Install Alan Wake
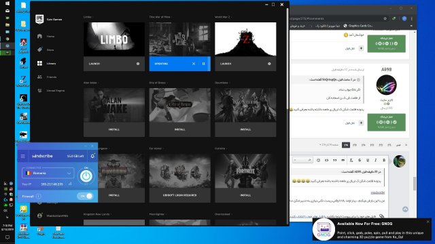The height and width of the screenshot is (244, 435). [114, 129]
